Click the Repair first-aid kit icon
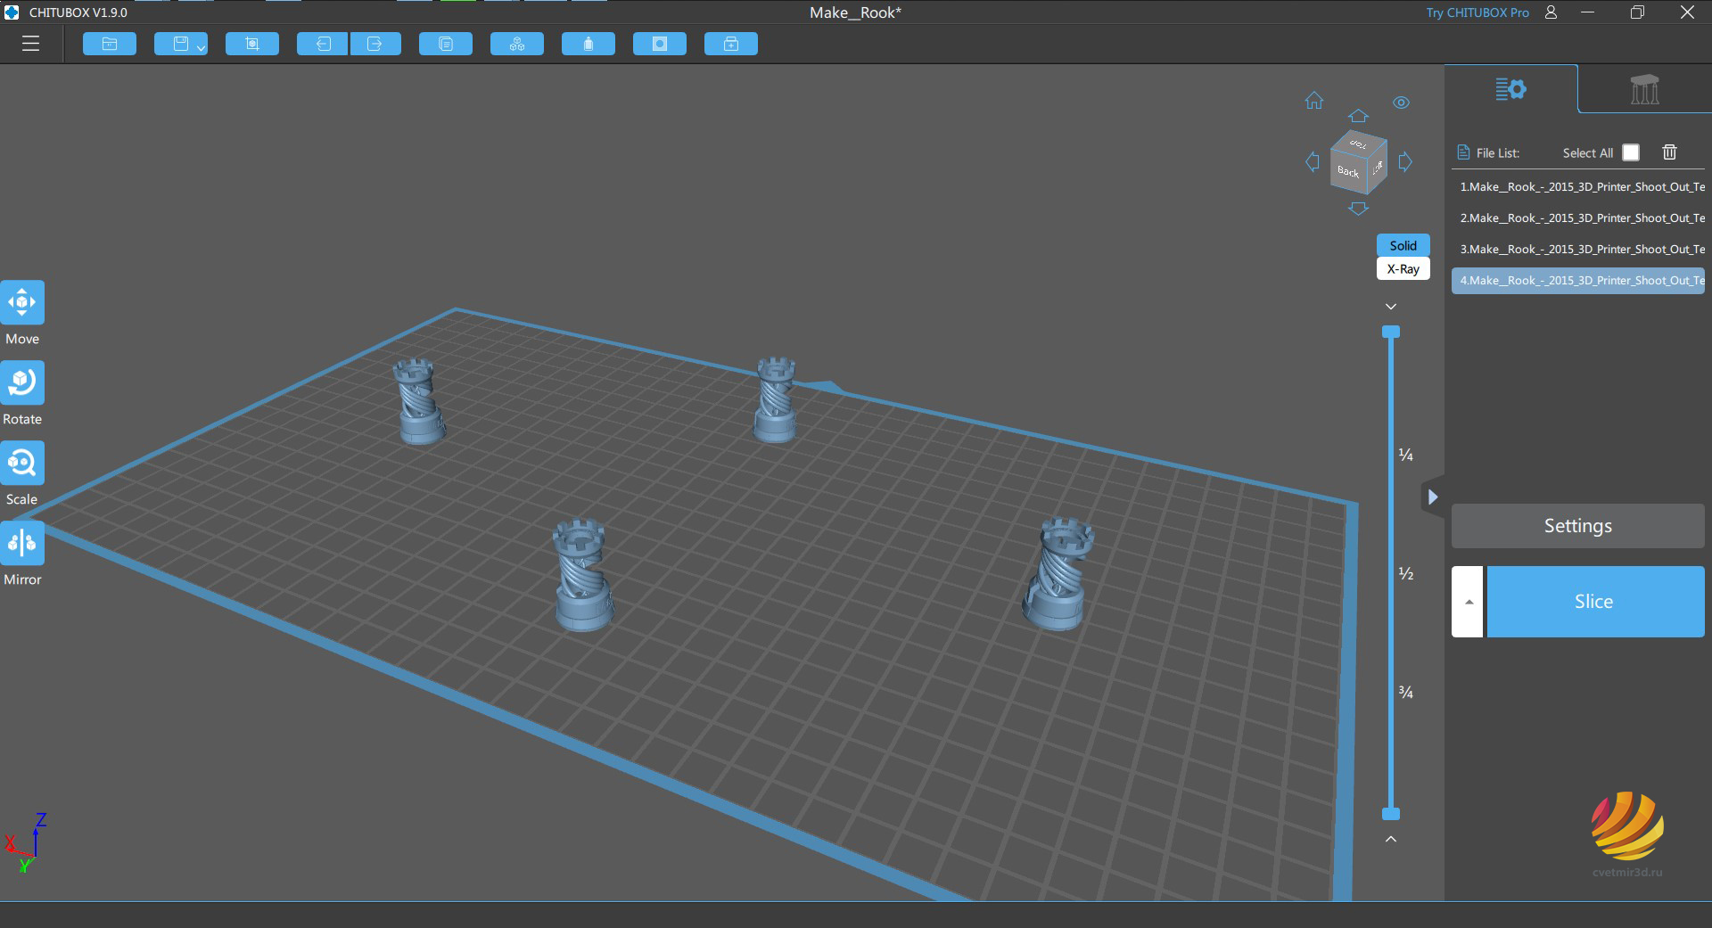The image size is (1712, 928). coord(731,44)
